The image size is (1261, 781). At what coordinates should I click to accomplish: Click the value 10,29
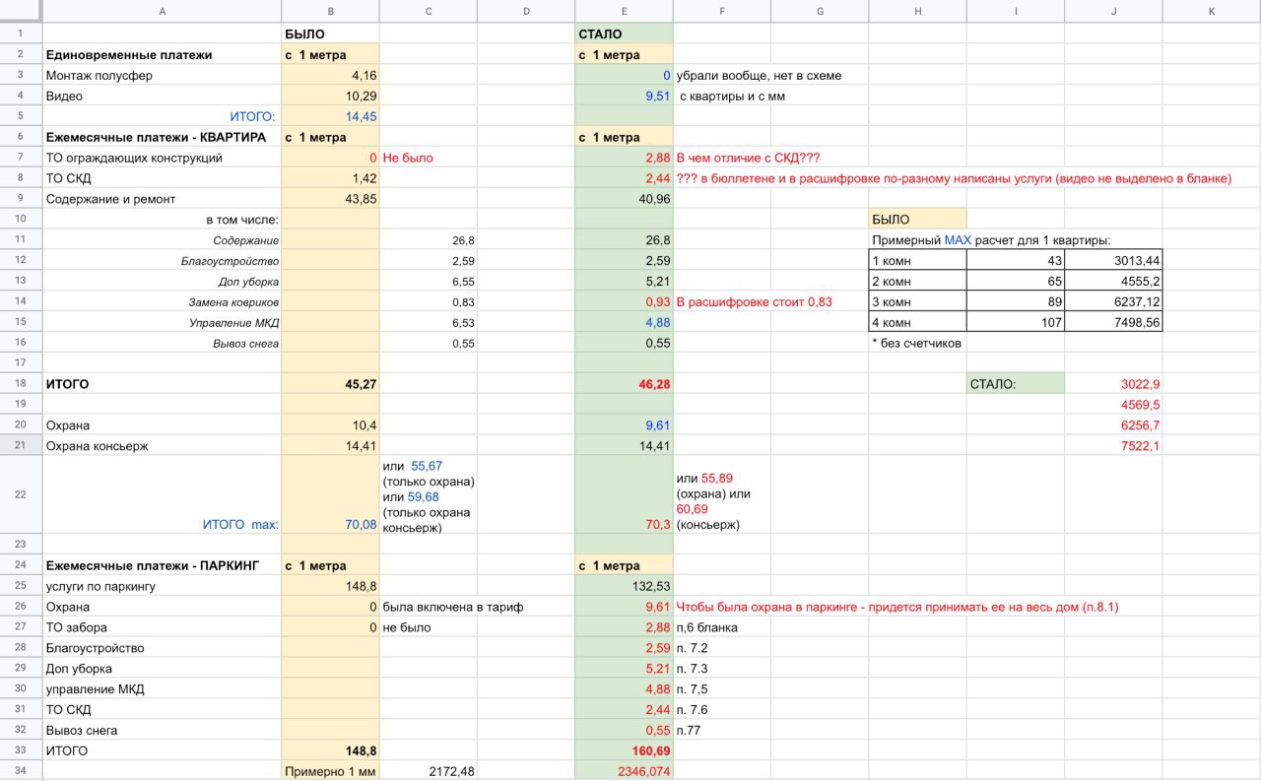point(330,97)
